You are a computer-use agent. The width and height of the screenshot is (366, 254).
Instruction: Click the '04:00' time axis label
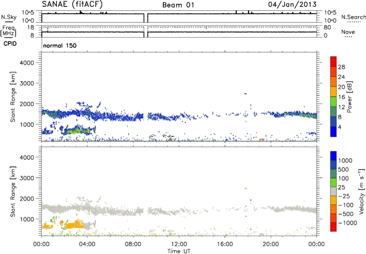tap(87, 244)
